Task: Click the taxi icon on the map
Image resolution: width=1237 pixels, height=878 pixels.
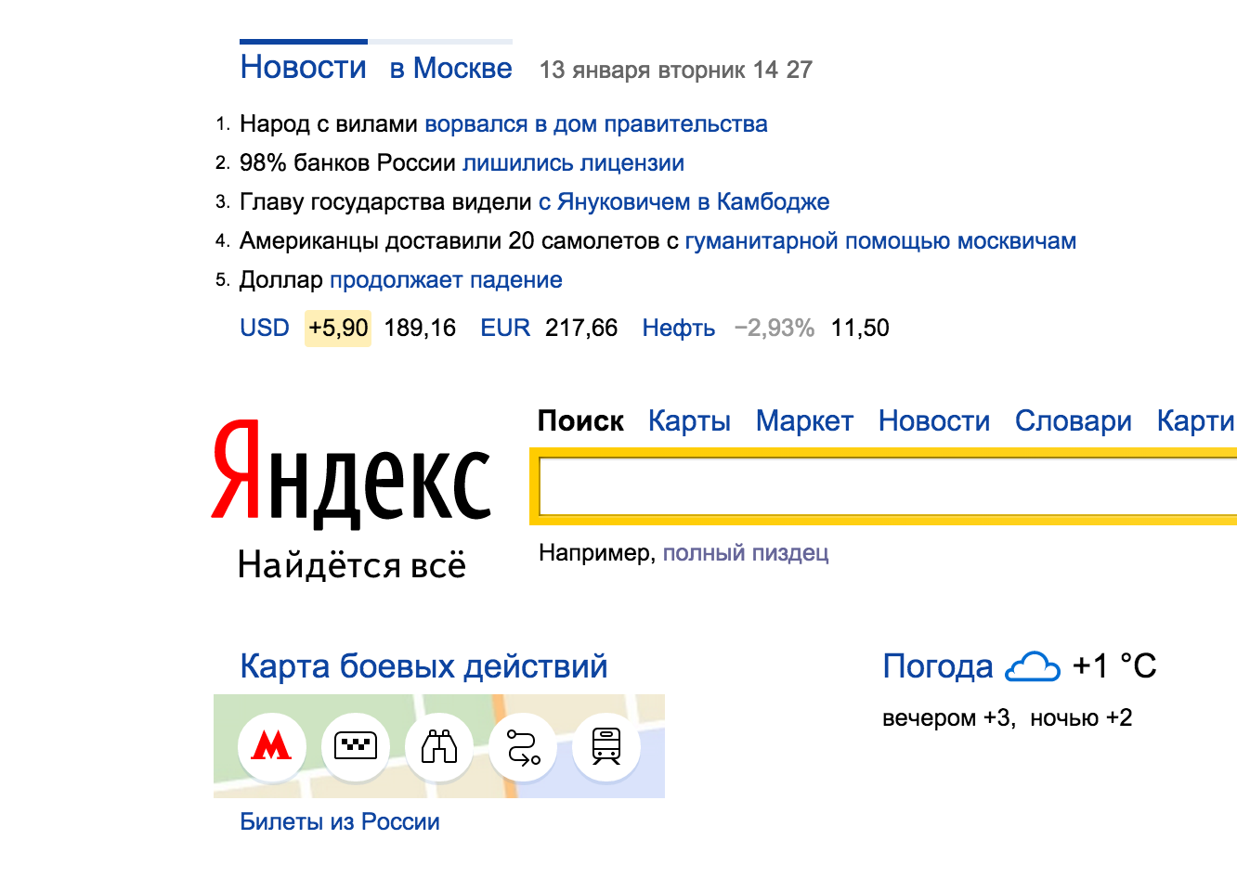Action: click(355, 746)
